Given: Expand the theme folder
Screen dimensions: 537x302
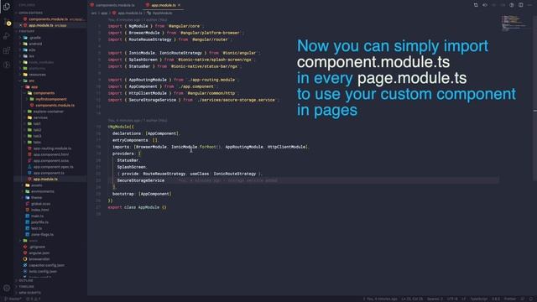Looking at the screenshot, I should 36,198.
